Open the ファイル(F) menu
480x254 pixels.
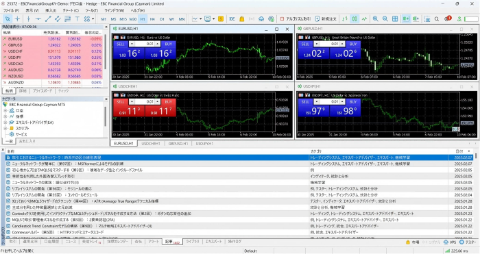pyautogui.click(x=11, y=10)
